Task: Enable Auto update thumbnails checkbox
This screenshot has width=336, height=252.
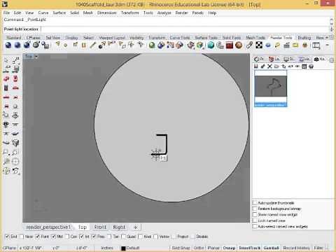Action: [x=255, y=203]
